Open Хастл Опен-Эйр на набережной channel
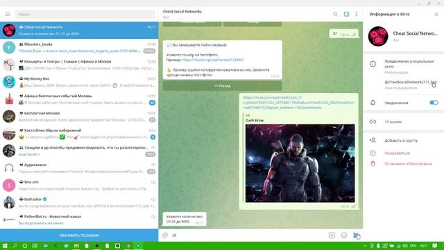 pyautogui.click(x=79, y=134)
